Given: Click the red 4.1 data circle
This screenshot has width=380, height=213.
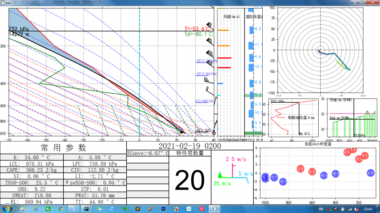Looking at the screenshot, I should click(x=365, y=155).
